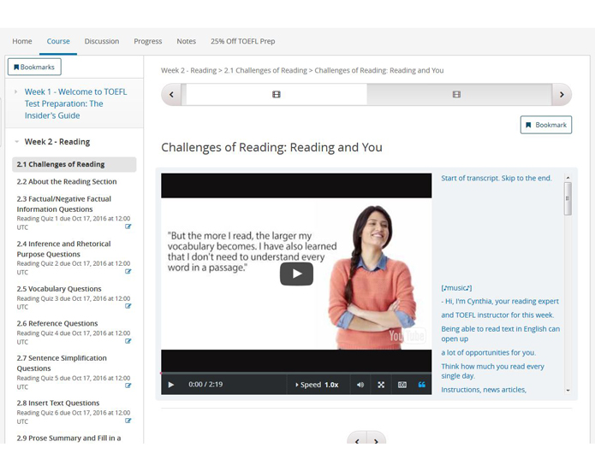Image resolution: width=595 pixels, height=471 pixels.
Task: Click transcript scrollbar up arrow
Action: point(568,177)
